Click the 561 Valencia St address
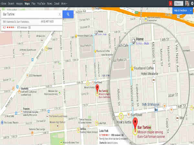Image resolution: width=194 pixels, height=145 pixels. [x=16, y=22]
